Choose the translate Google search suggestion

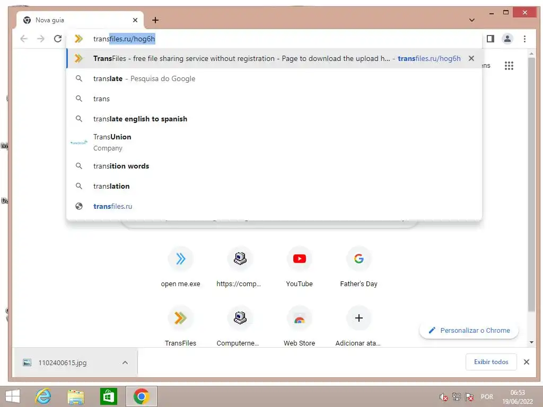point(274,78)
